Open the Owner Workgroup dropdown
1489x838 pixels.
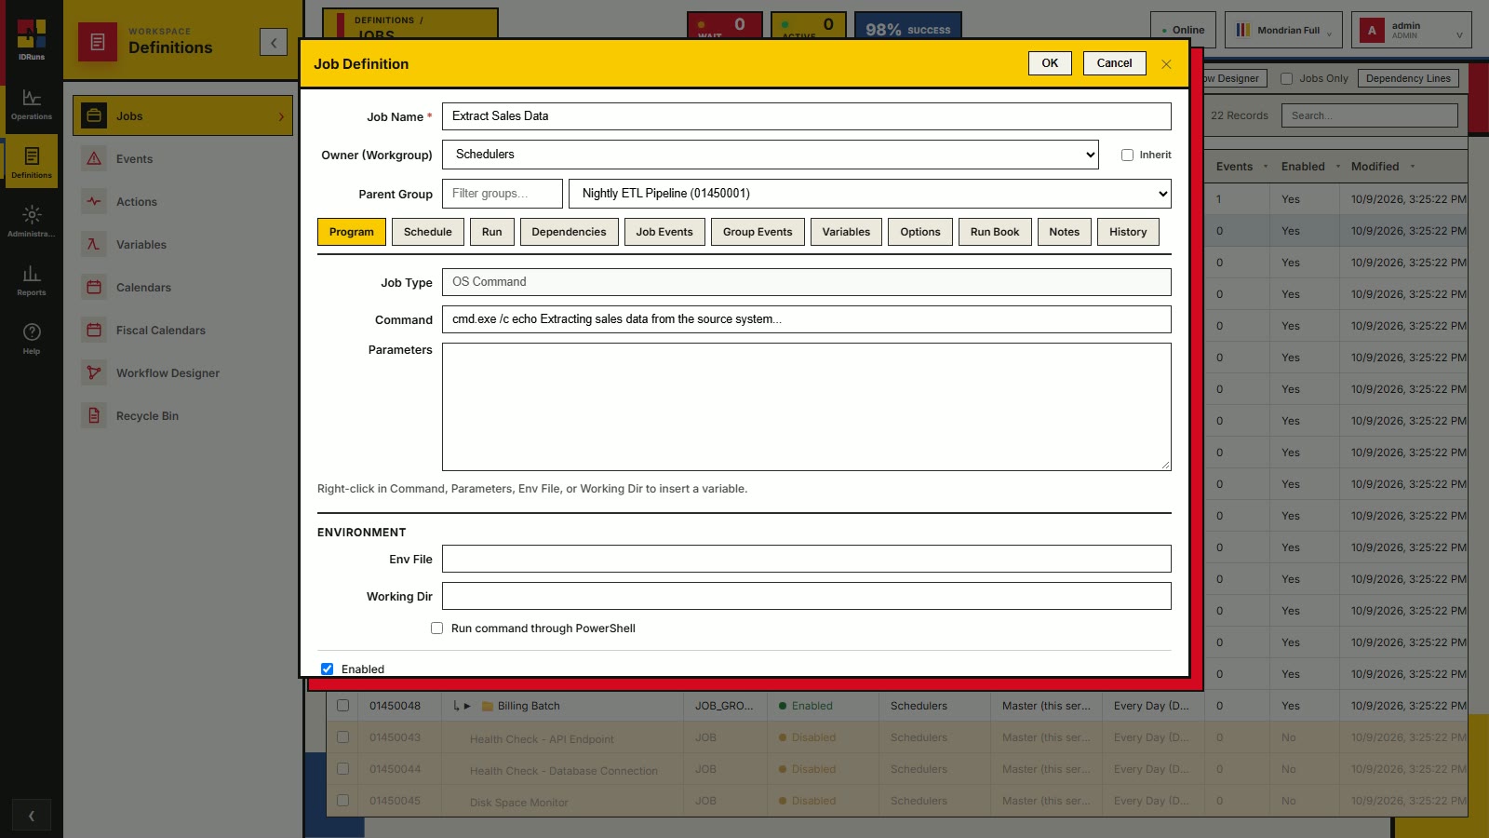point(771,155)
